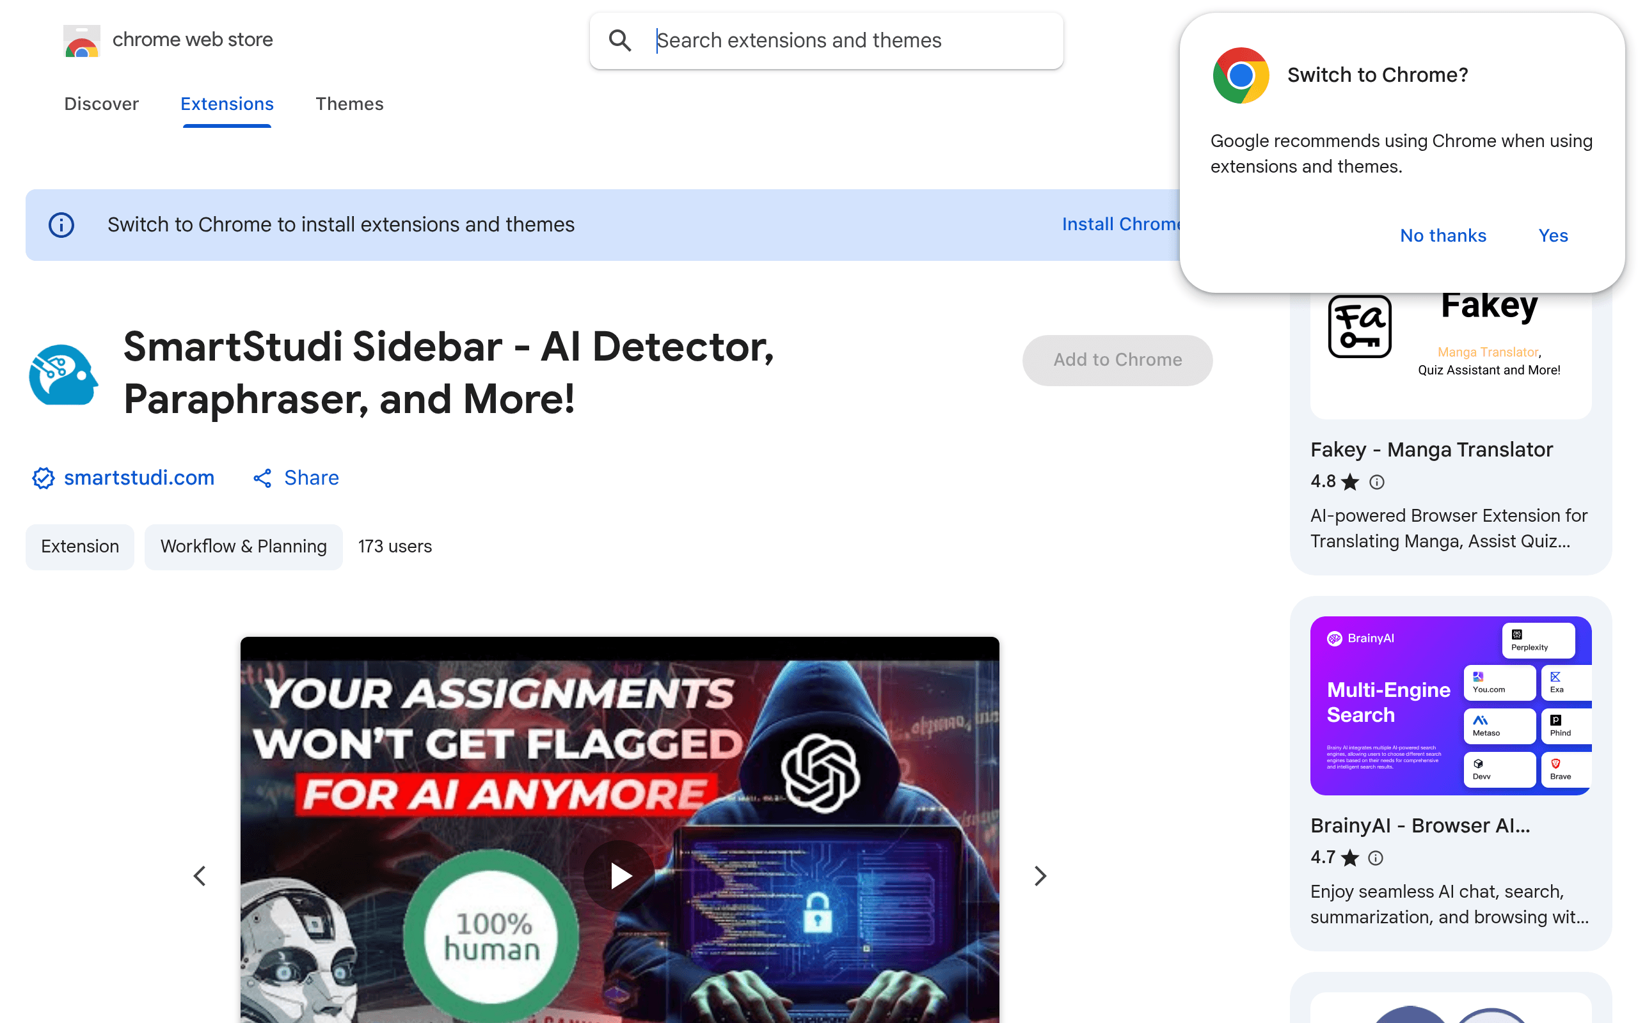
Task: Click the '173 users' text
Action: [x=395, y=547]
